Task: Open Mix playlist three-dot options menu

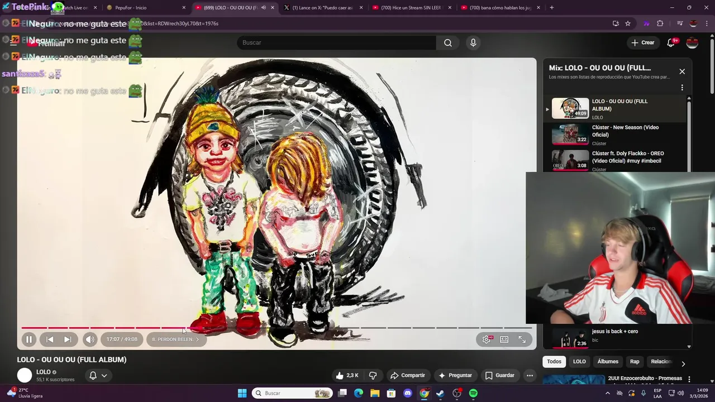Action: (682, 88)
